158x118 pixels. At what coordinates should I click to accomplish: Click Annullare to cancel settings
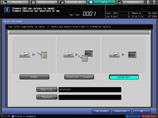tap(121, 111)
